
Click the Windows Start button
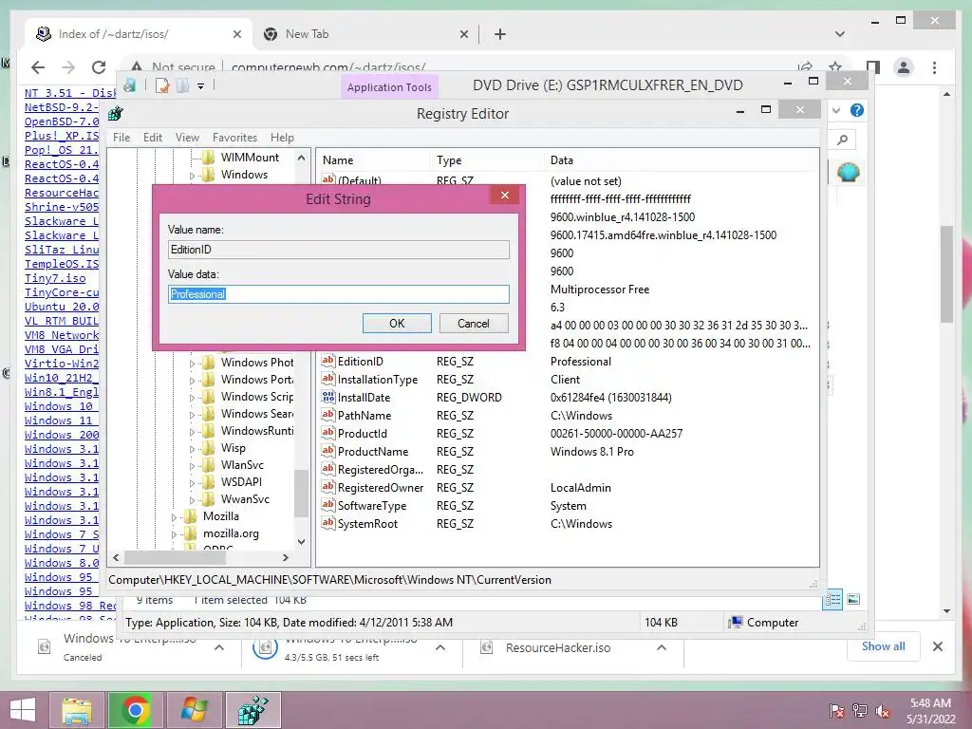click(23, 710)
